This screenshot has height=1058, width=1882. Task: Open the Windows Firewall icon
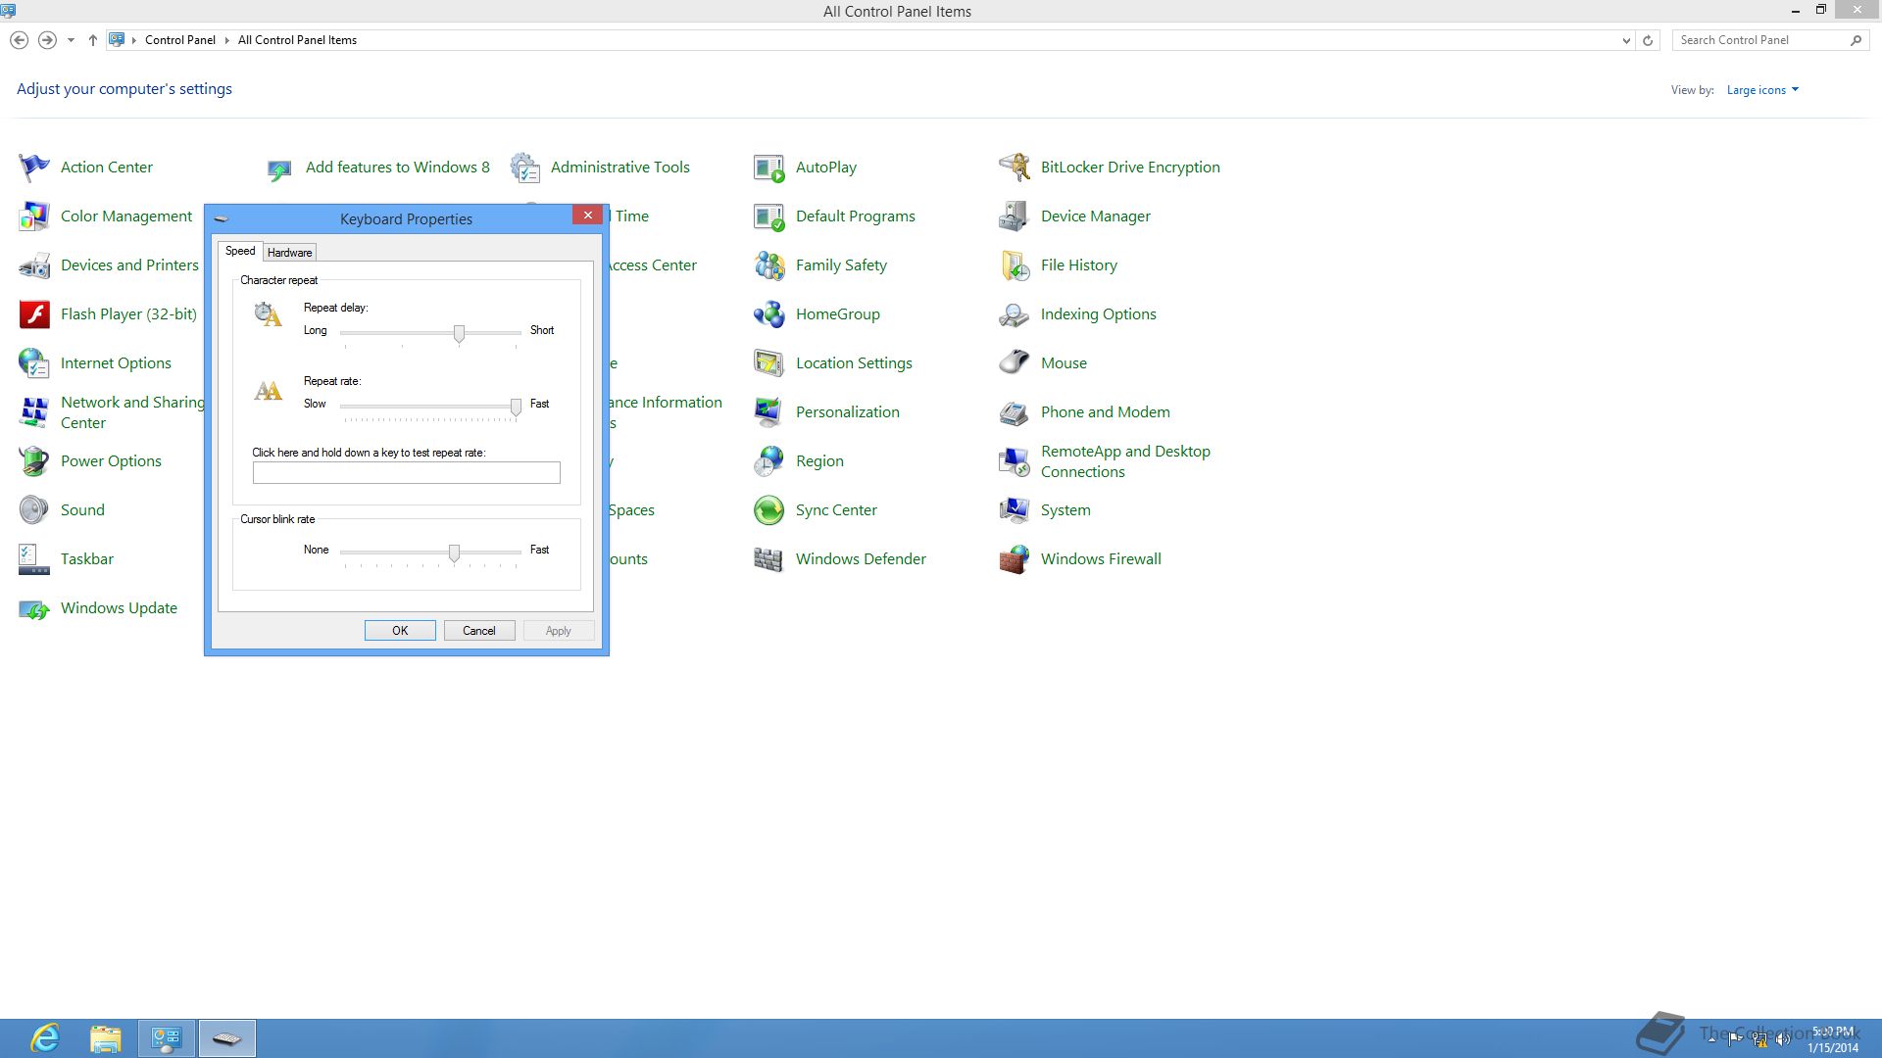(x=1015, y=559)
